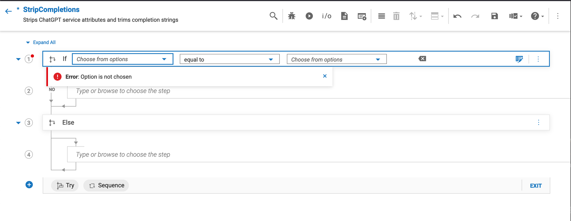Run the flow with play icon
This screenshot has height=221, width=571.
(309, 16)
